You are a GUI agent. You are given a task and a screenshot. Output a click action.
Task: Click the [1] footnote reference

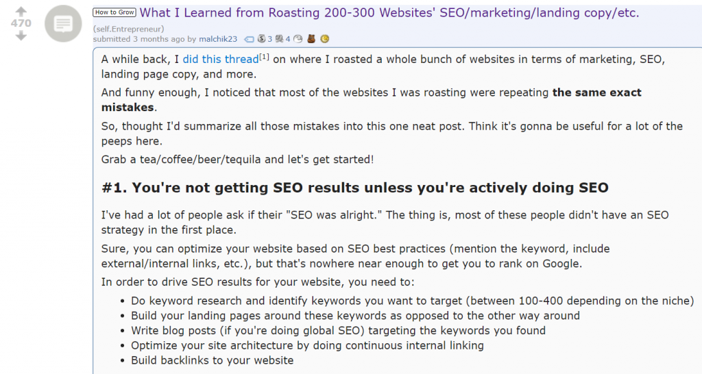(264, 57)
